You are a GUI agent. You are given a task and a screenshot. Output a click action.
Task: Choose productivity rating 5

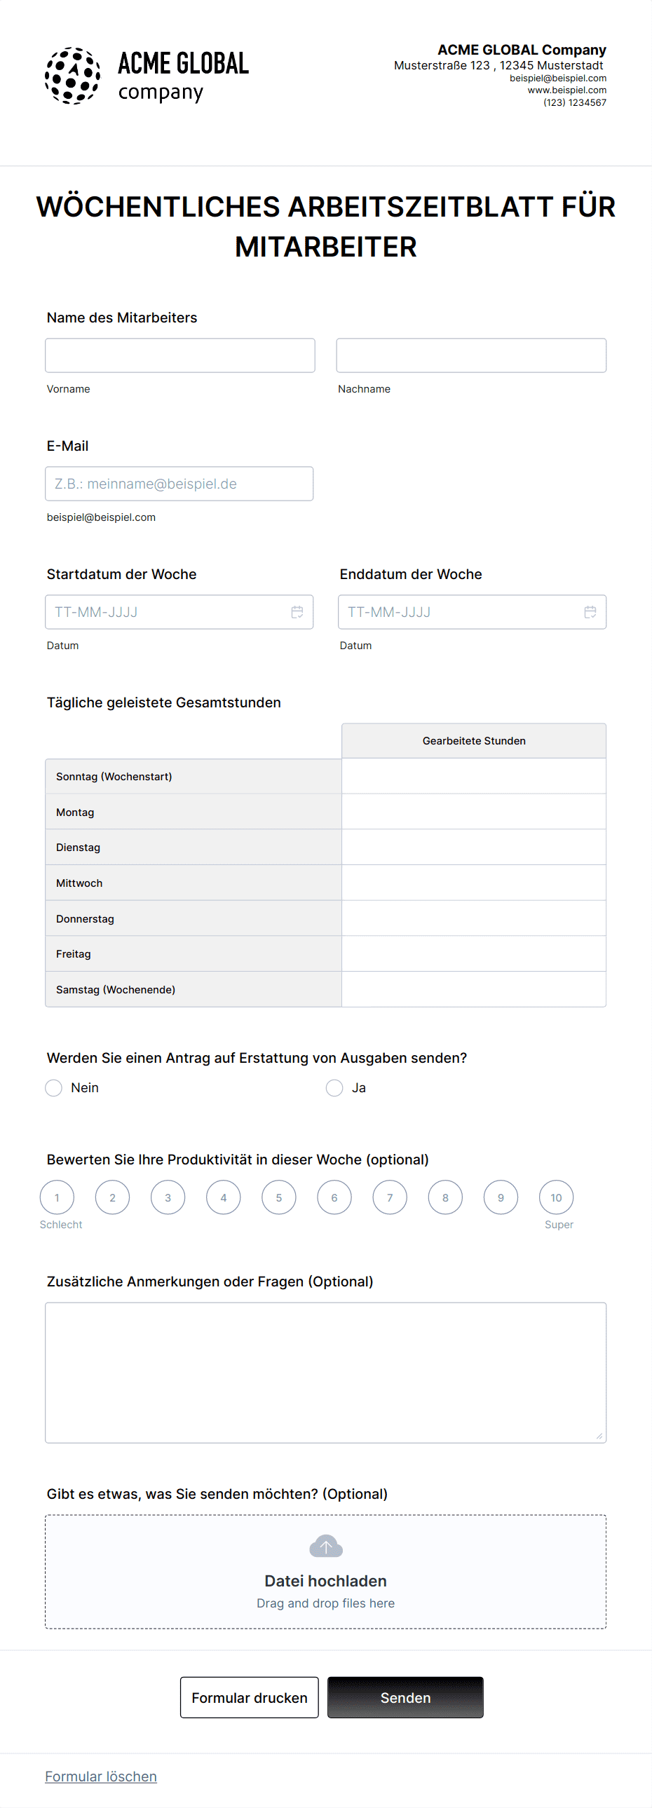(x=278, y=1197)
